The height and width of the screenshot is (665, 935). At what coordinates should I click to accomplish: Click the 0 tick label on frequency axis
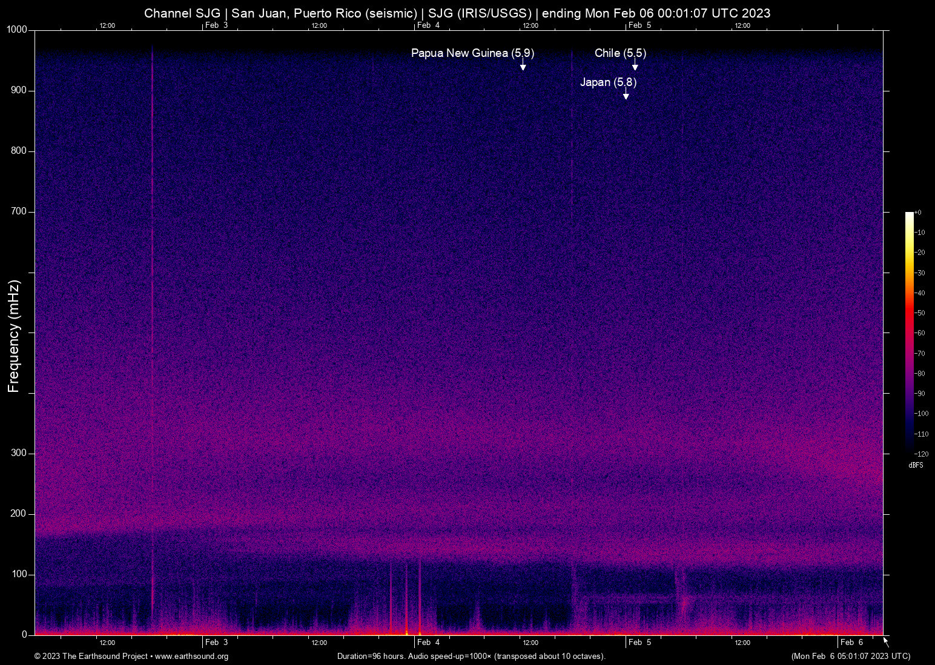click(x=24, y=635)
